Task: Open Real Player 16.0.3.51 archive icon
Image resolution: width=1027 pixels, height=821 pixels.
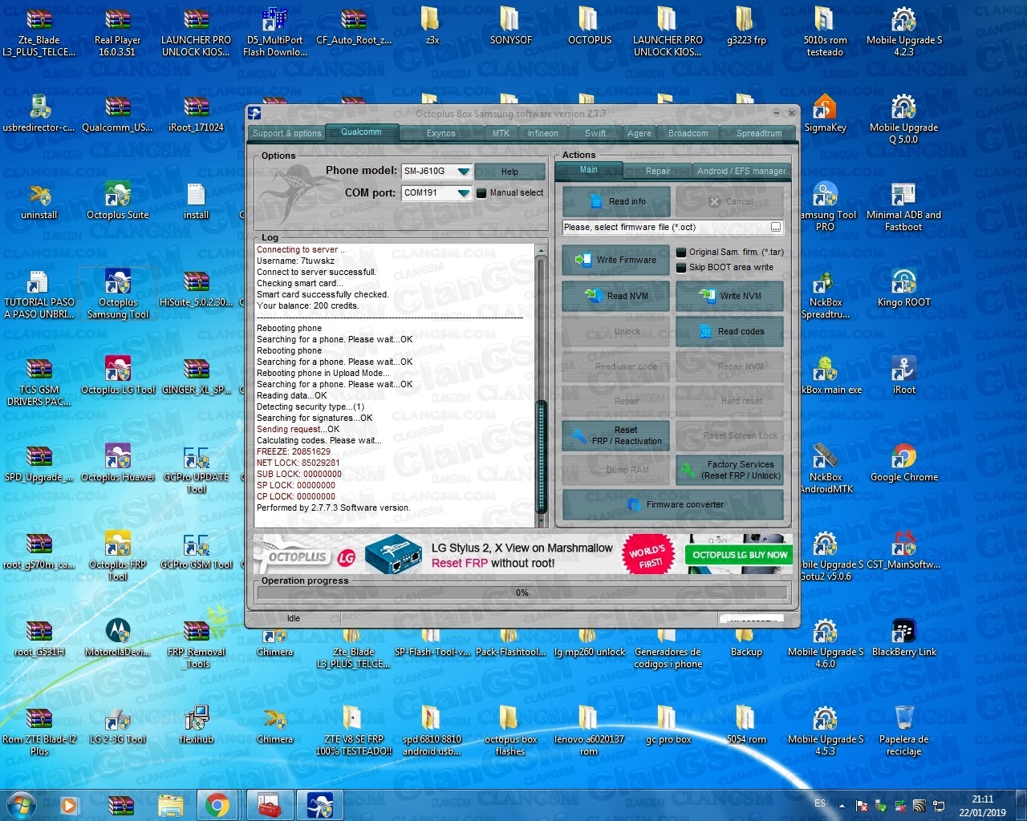Action: click(x=118, y=32)
